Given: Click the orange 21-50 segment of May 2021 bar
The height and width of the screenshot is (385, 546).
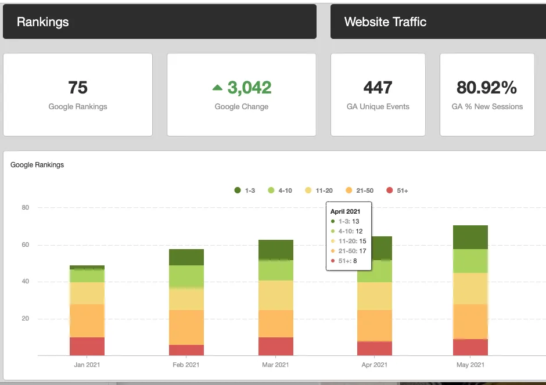Looking at the screenshot, I should [x=470, y=322].
